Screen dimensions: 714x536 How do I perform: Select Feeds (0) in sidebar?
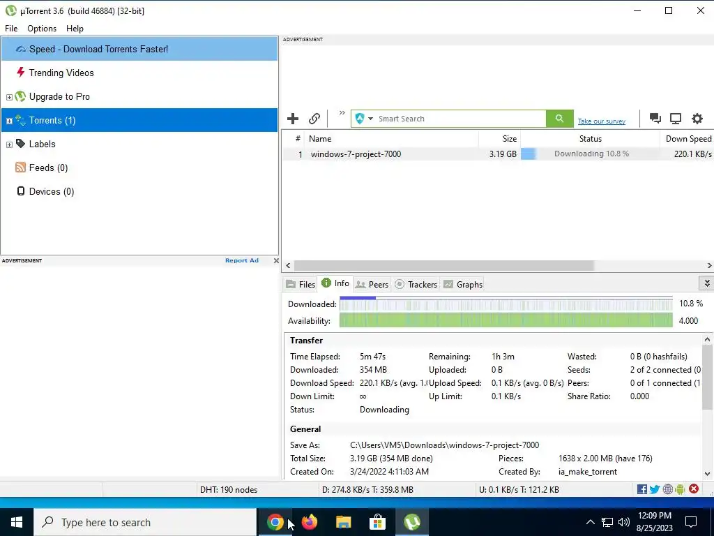[139, 167]
